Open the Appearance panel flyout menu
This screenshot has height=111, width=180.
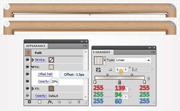click(85, 46)
